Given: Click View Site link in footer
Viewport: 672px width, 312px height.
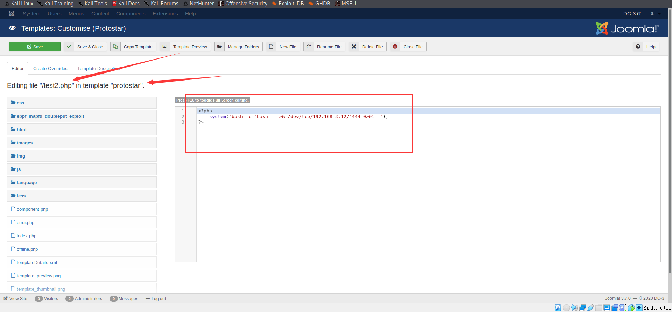Looking at the screenshot, I should click(x=15, y=299).
